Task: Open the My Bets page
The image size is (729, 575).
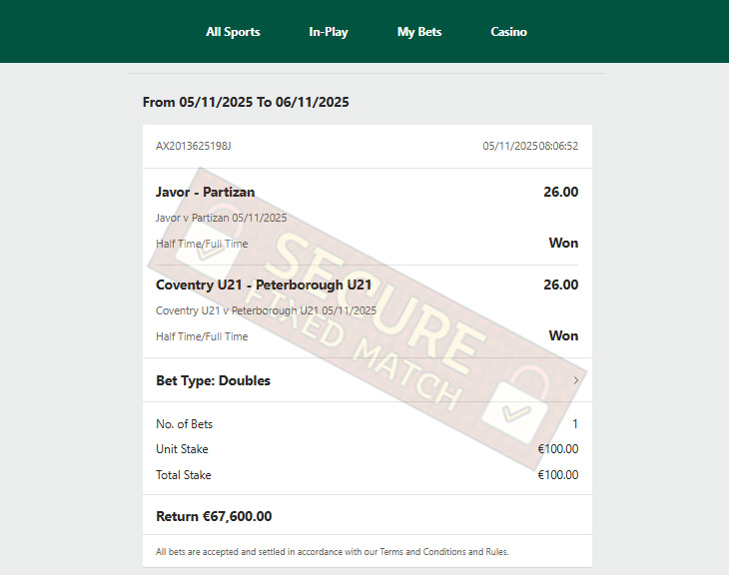Action: [x=419, y=32]
